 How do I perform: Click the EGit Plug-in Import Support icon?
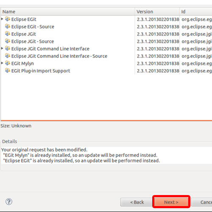click(8, 70)
